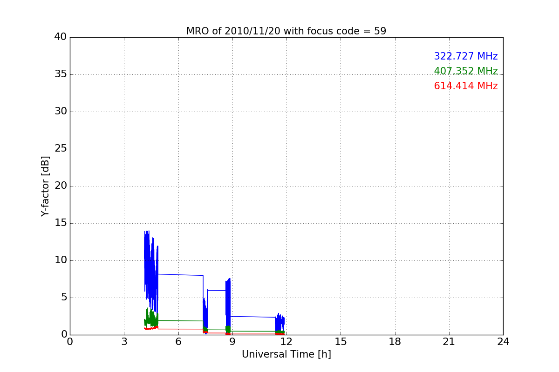Screen dimensions: 559x372
Task: Click the y-axis tick label 30
Action: coord(61,112)
